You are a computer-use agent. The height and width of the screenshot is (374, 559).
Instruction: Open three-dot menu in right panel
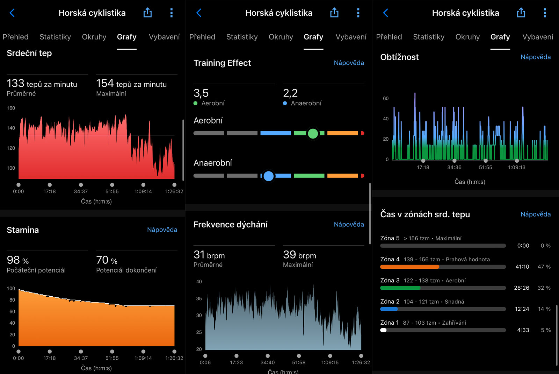pos(545,13)
